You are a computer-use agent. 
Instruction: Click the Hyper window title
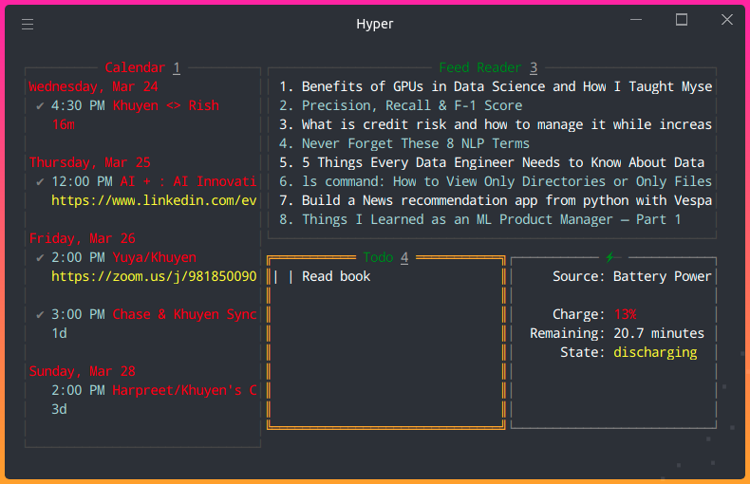pyautogui.click(x=374, y=24)
